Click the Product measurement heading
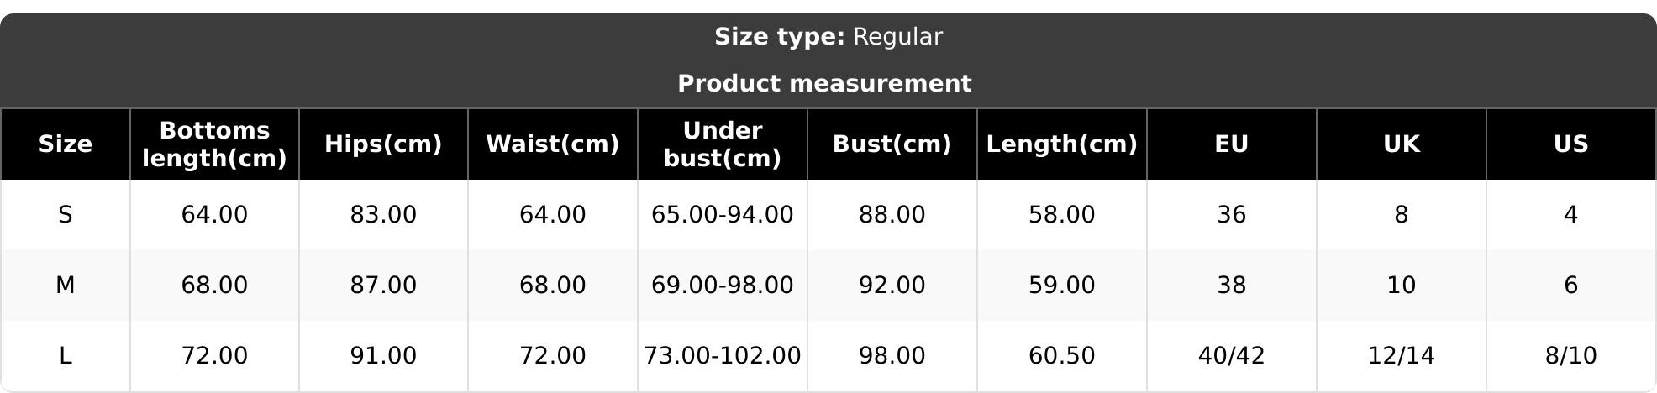Screen dimensions: 1657x393 (824, 84)
